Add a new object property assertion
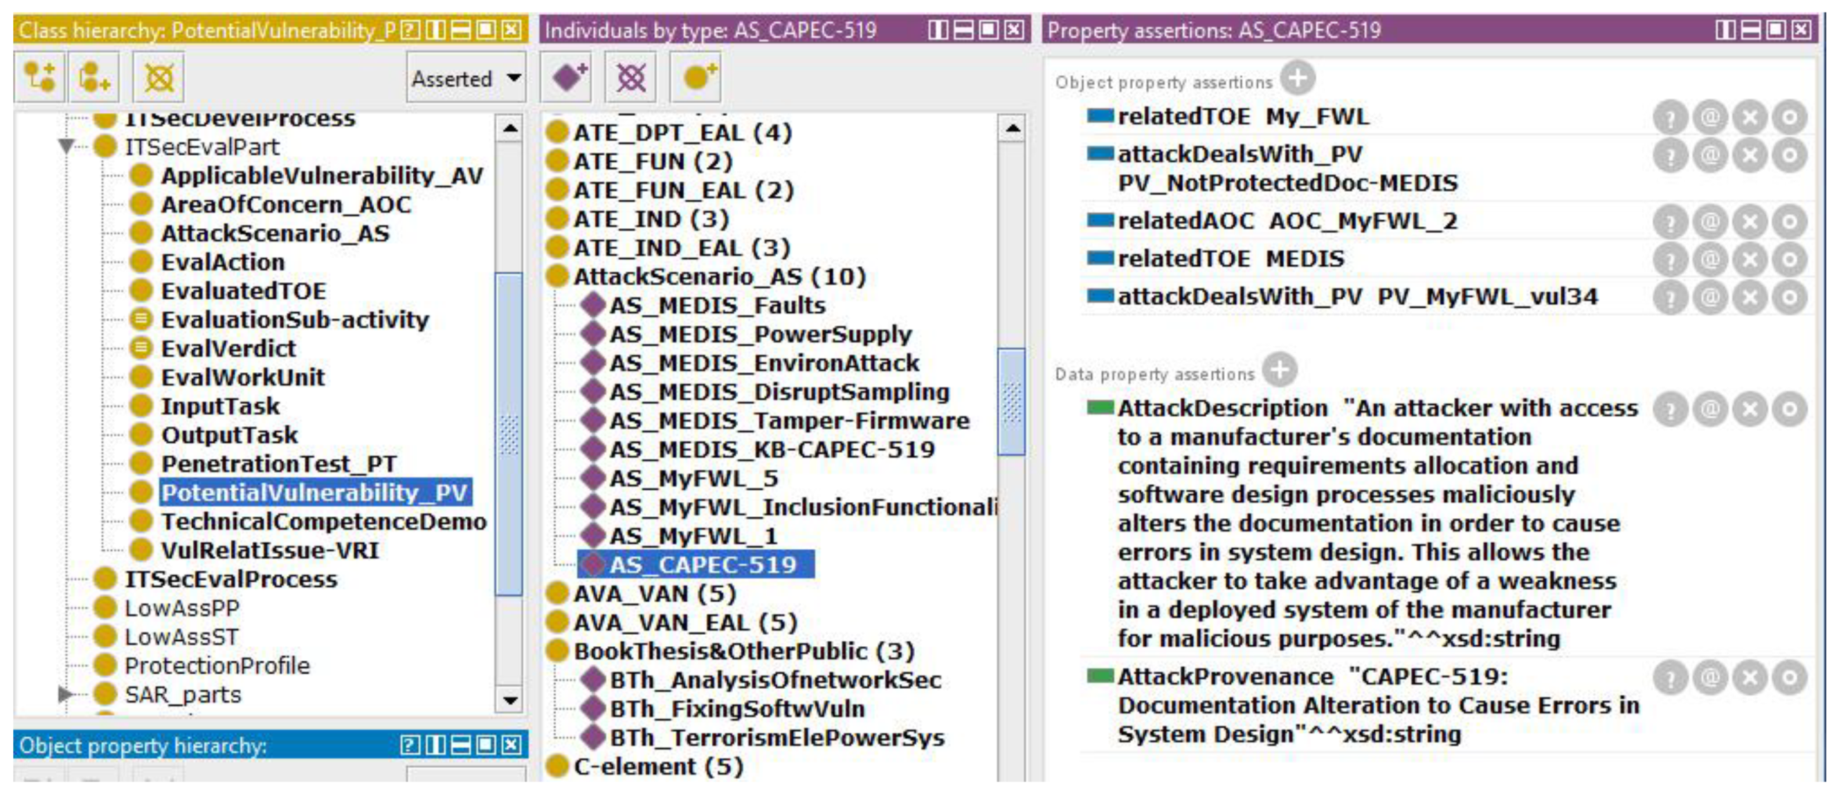Screen dimensions: 1846x802 tap(1298, 78)
